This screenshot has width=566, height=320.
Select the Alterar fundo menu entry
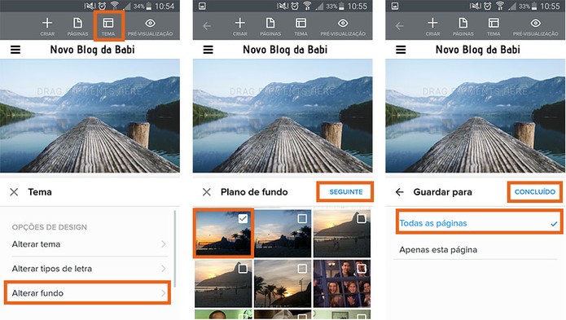click(x=87, y=293)
